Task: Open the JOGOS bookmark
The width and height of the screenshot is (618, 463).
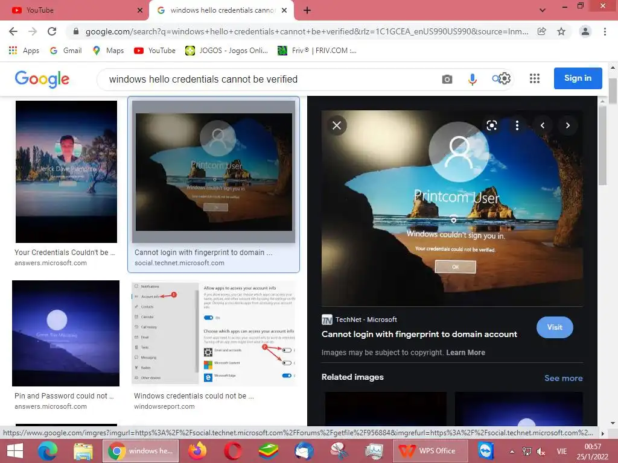Action: click(x=227, y=51)
